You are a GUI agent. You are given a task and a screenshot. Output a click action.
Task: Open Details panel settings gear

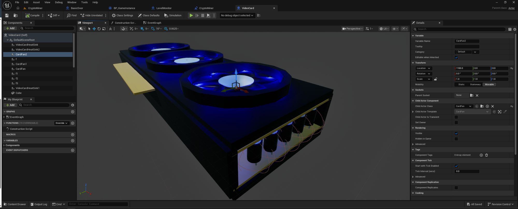click(515, 29)
